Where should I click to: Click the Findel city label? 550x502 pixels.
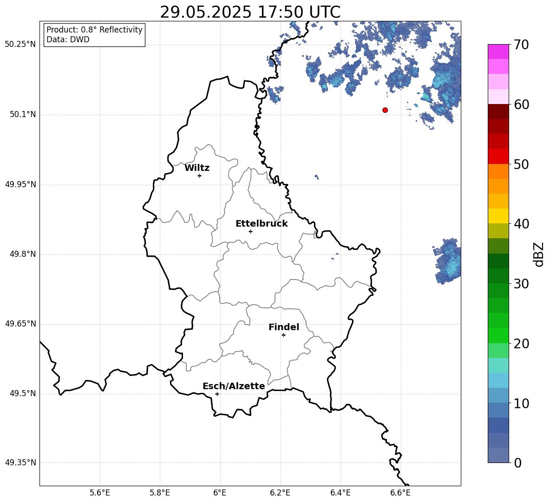tap(284, 327)
